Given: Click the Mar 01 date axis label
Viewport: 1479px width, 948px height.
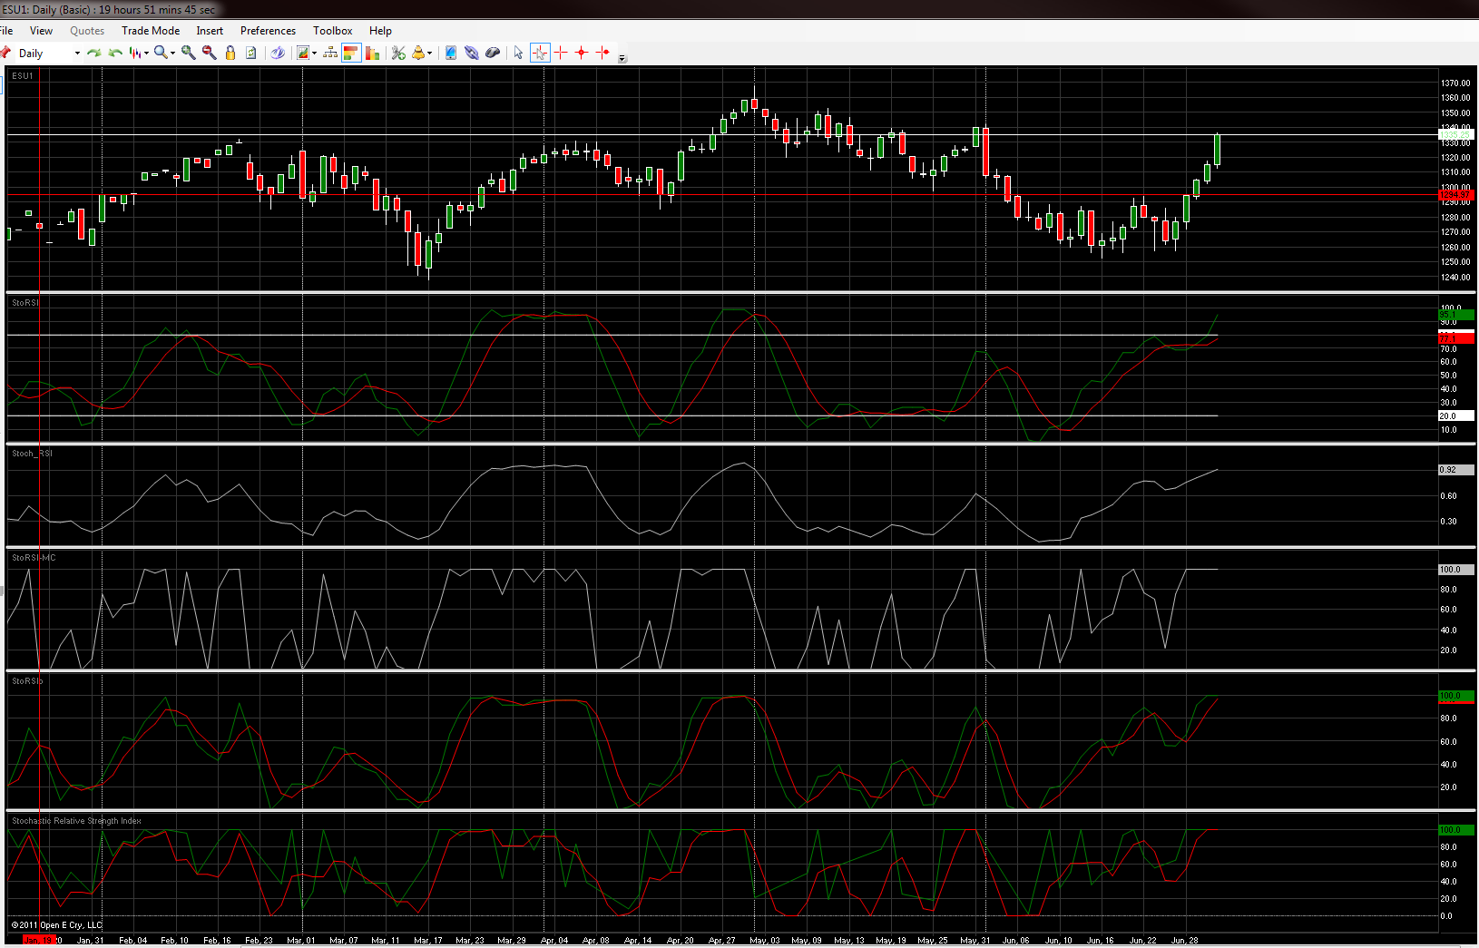Looking at the screenshot, I should click(301, 941).
